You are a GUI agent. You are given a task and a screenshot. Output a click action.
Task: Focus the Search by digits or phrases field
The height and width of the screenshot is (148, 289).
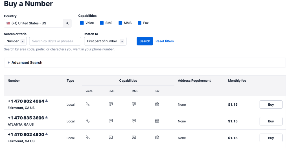point(55,41)
